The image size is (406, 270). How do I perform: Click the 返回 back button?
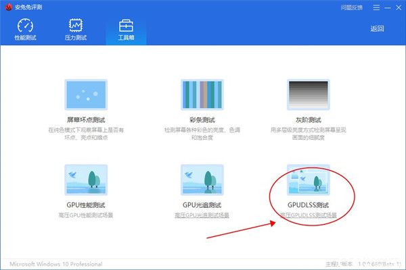[x=377, y=28]
